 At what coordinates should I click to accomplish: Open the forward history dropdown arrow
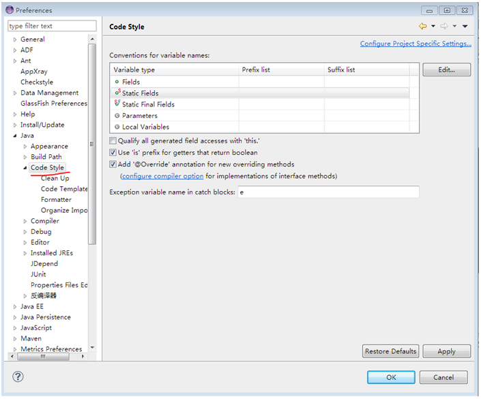[x=454, y=27]
